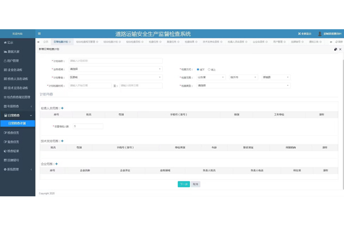This screenshot has height=229, width=344.
Task: Click the plus icon beside 企业范围
Action: 57,164
